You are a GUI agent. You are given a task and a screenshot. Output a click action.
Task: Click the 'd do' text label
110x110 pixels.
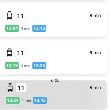coord(55,80)
